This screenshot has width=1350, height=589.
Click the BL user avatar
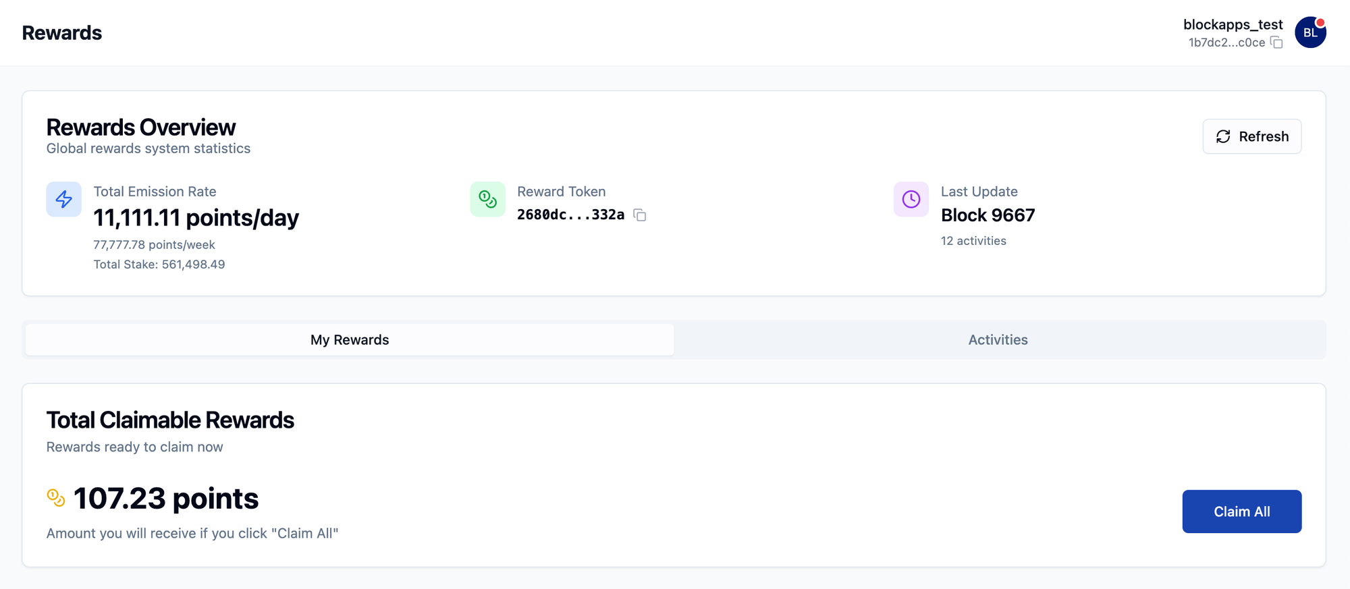1310,32
